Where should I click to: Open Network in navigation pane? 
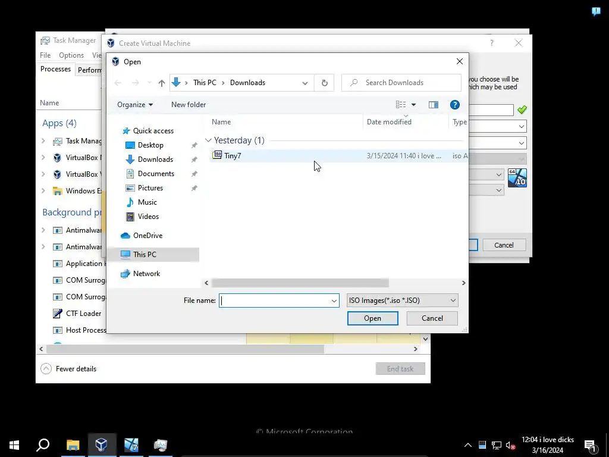pyautogui.click(x=146, y=274)
